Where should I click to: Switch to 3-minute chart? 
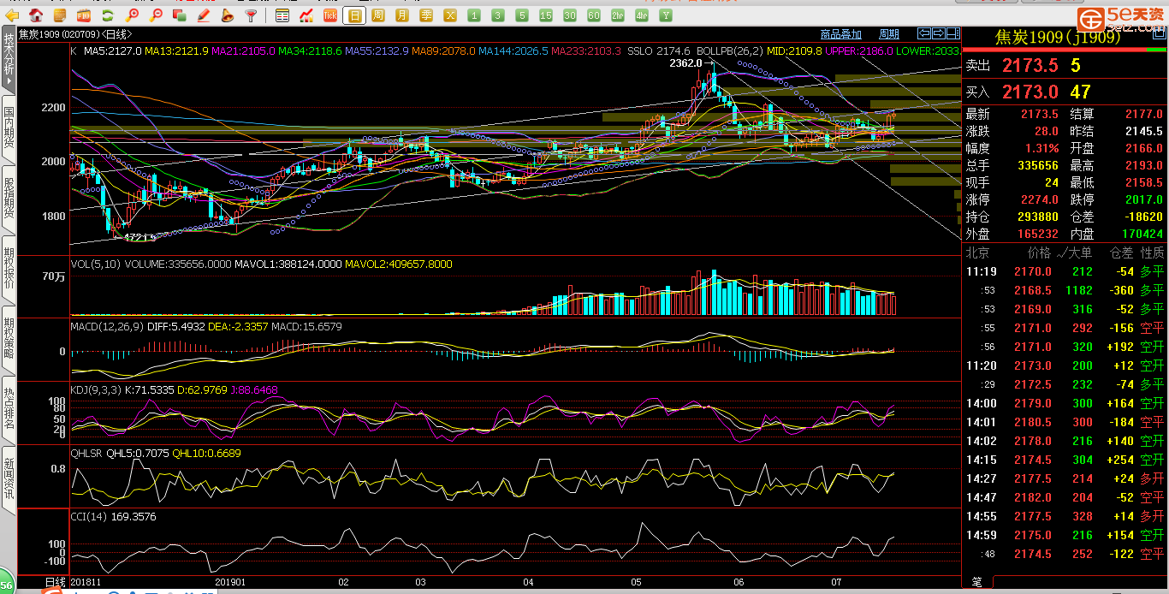pyautogui.click(x=498, y=15)
